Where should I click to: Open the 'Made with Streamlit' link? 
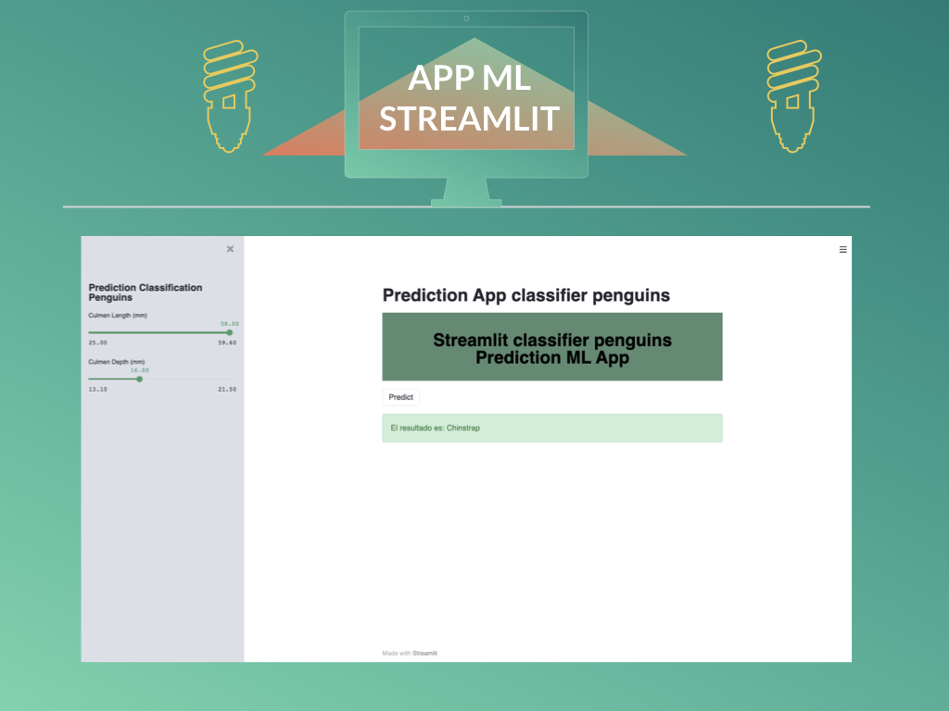409,652
